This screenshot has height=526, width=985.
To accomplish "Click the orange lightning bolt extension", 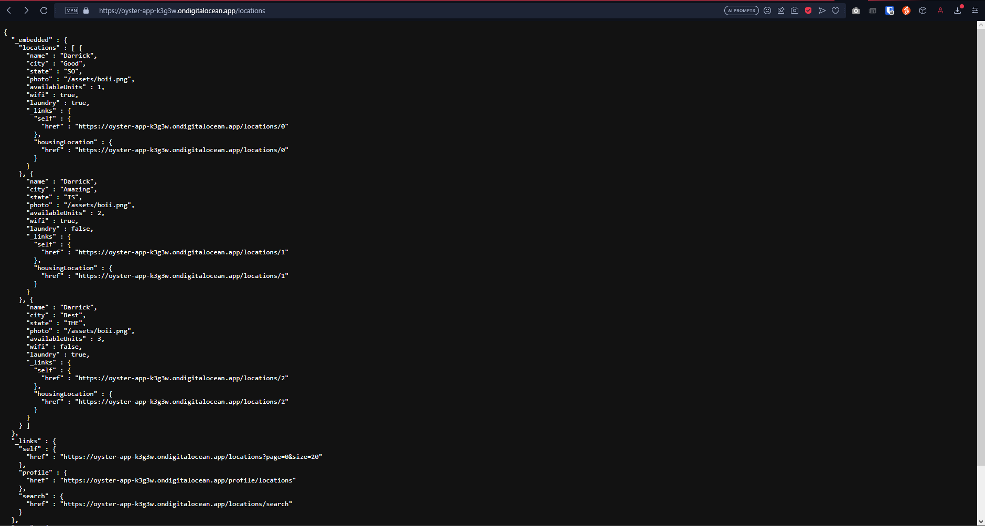I will coord(906,10).
